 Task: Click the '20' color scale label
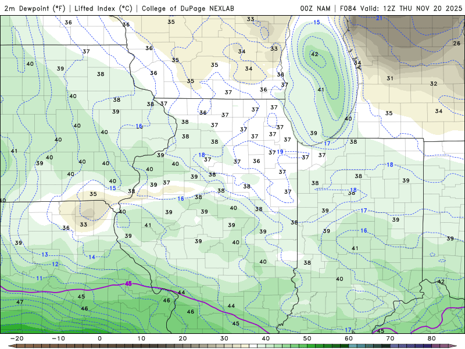(x=183, y=339)
